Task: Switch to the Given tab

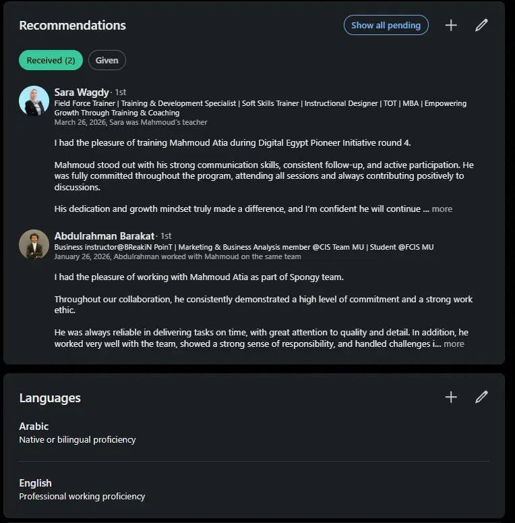Action: (107, 60)
